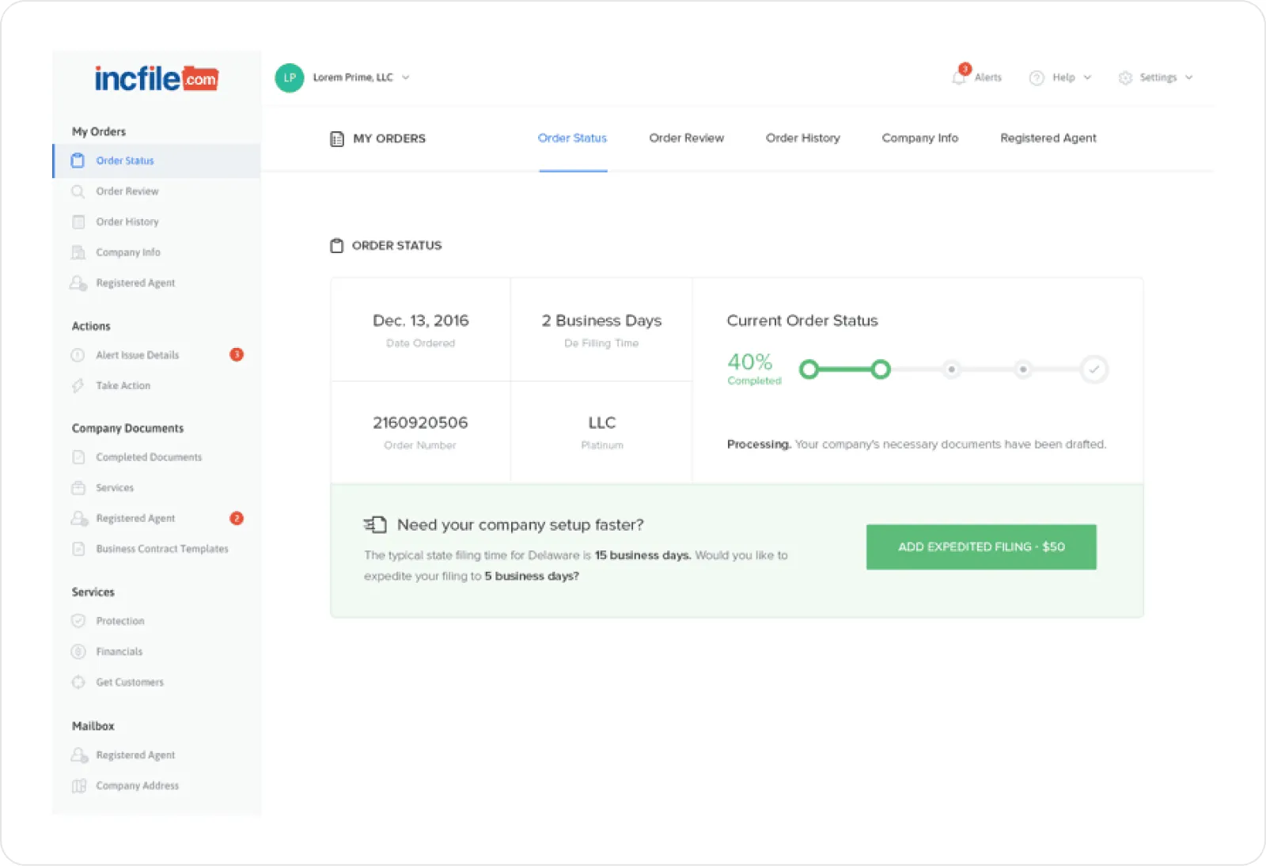Open the Settings dropdown chevron
The height and width of the screenshot is (866, 1266).
point(1189,78)
